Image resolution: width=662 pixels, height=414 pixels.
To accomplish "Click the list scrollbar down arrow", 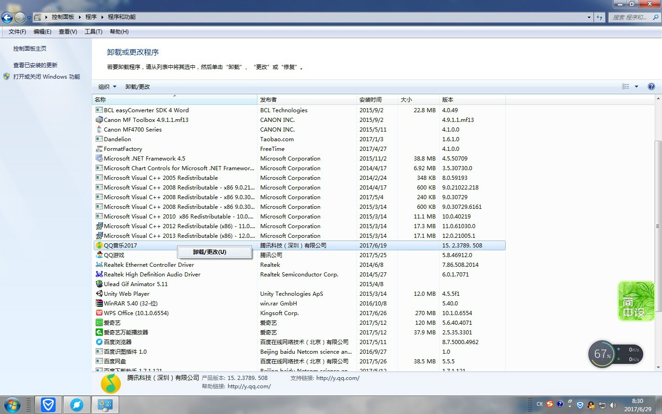I will point(658,367).
